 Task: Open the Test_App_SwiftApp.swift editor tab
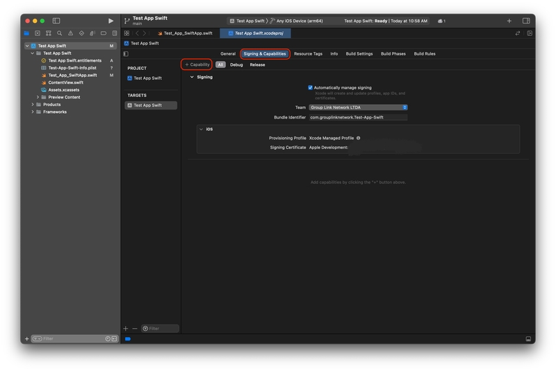[185, 33]
